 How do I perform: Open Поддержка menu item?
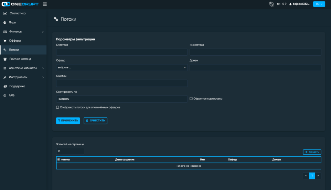click(x=17, y=86)
